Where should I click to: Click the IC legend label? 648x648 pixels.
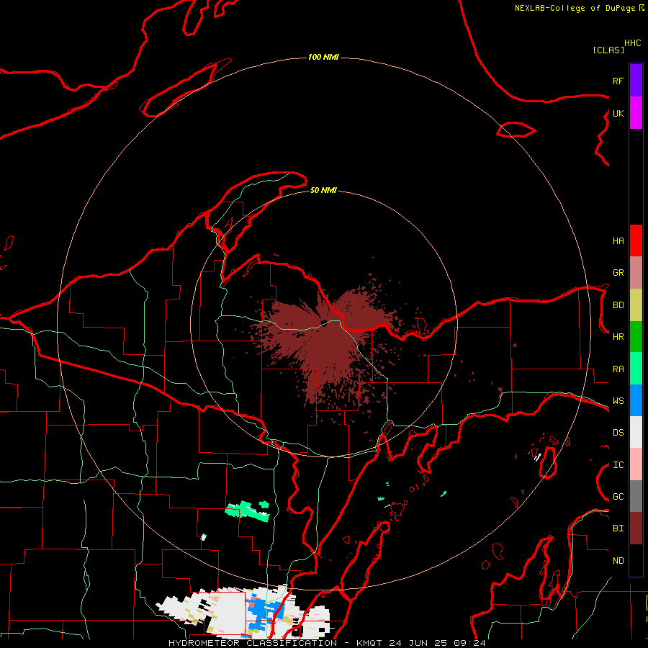[618, 465]
